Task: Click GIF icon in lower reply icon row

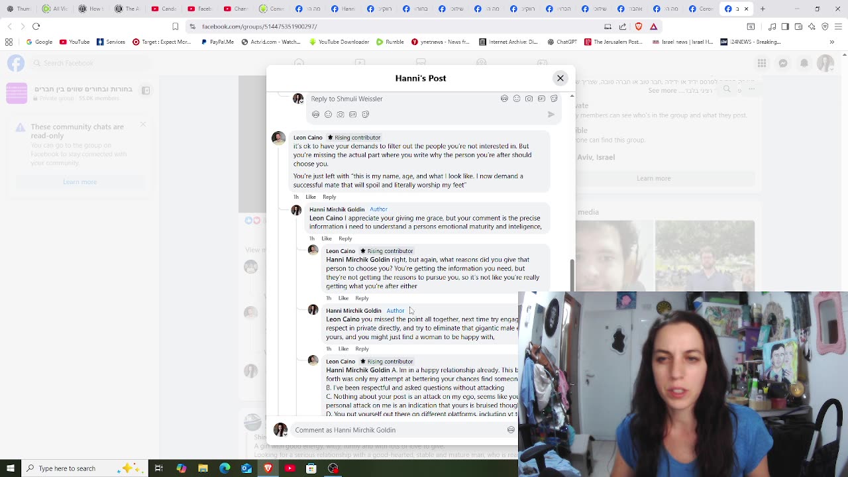Action: point(352,115)
